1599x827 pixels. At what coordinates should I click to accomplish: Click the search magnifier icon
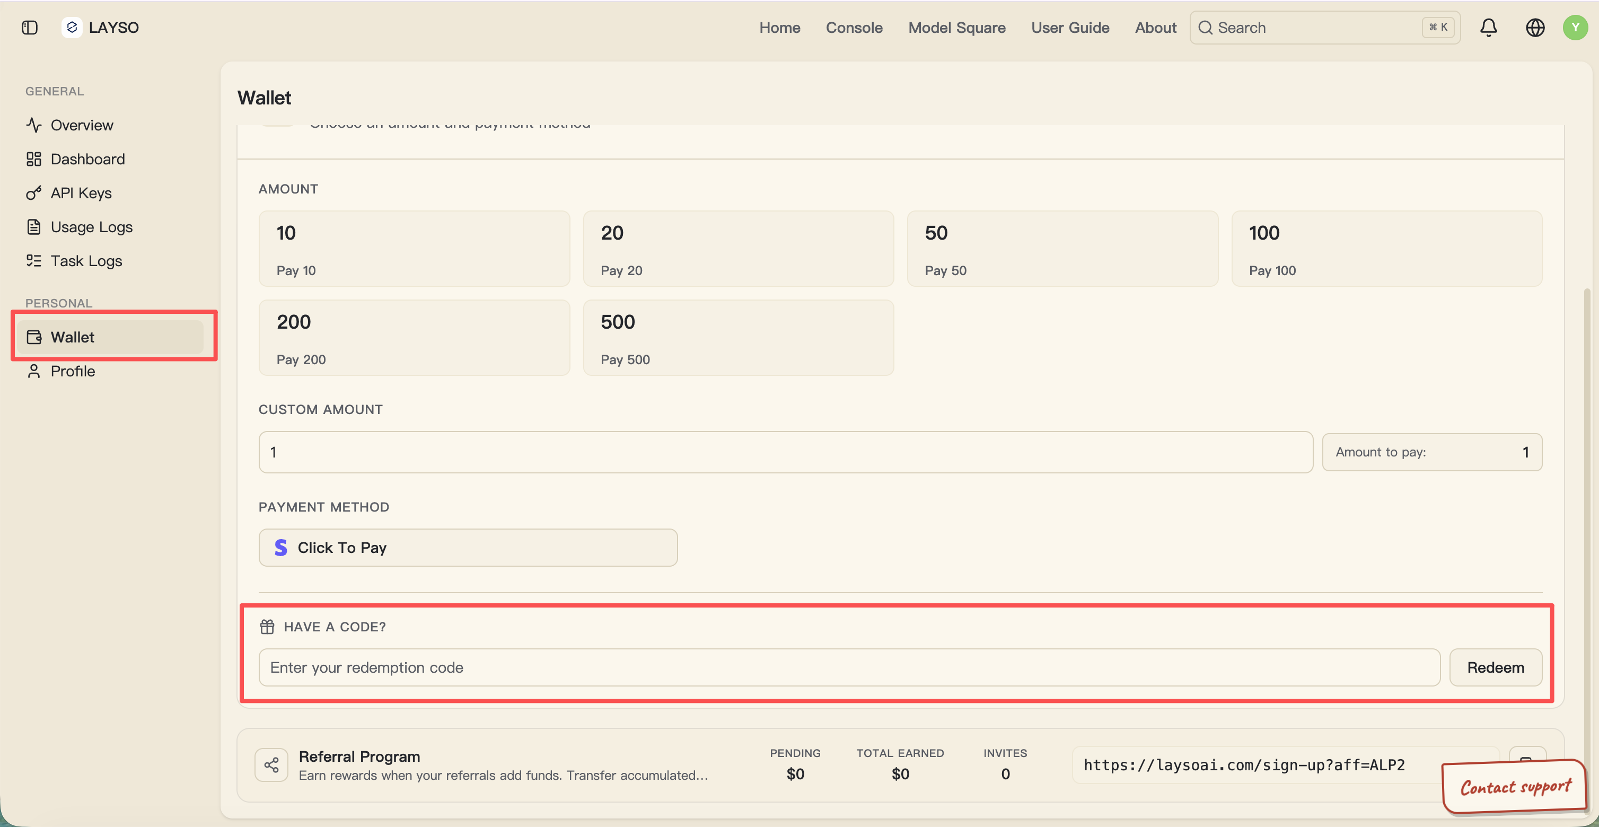click(1206, 28)
